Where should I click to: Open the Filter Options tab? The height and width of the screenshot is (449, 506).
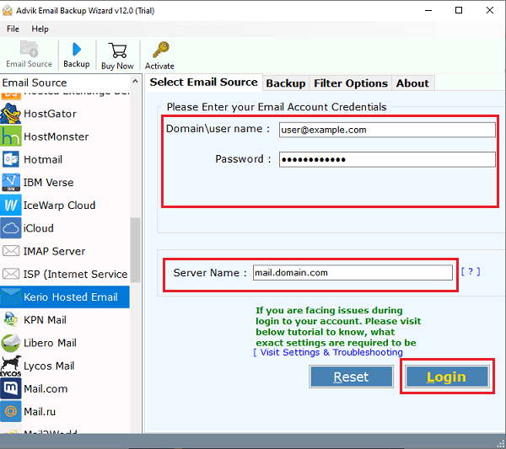click(x=351, y=83)
